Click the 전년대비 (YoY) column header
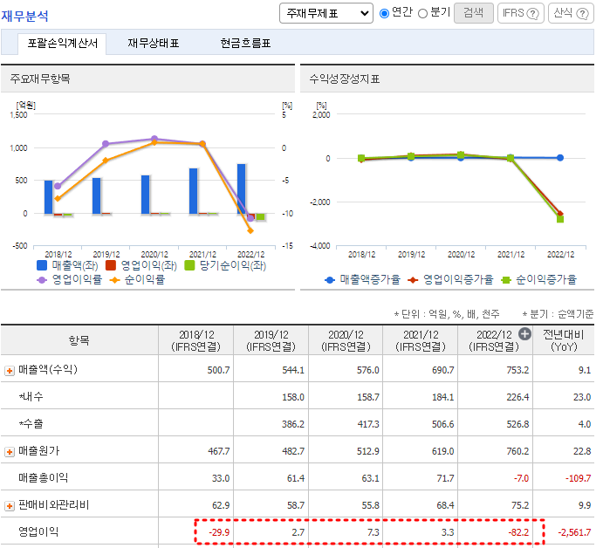This screenshot has height=548, width=603. click(564, 340)
